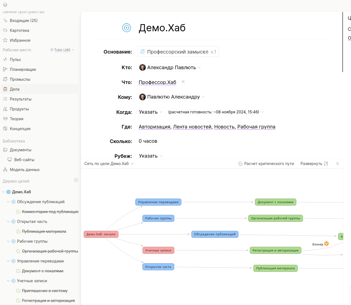Open the Tutor LMS workspace dropdown

point(62,50)
